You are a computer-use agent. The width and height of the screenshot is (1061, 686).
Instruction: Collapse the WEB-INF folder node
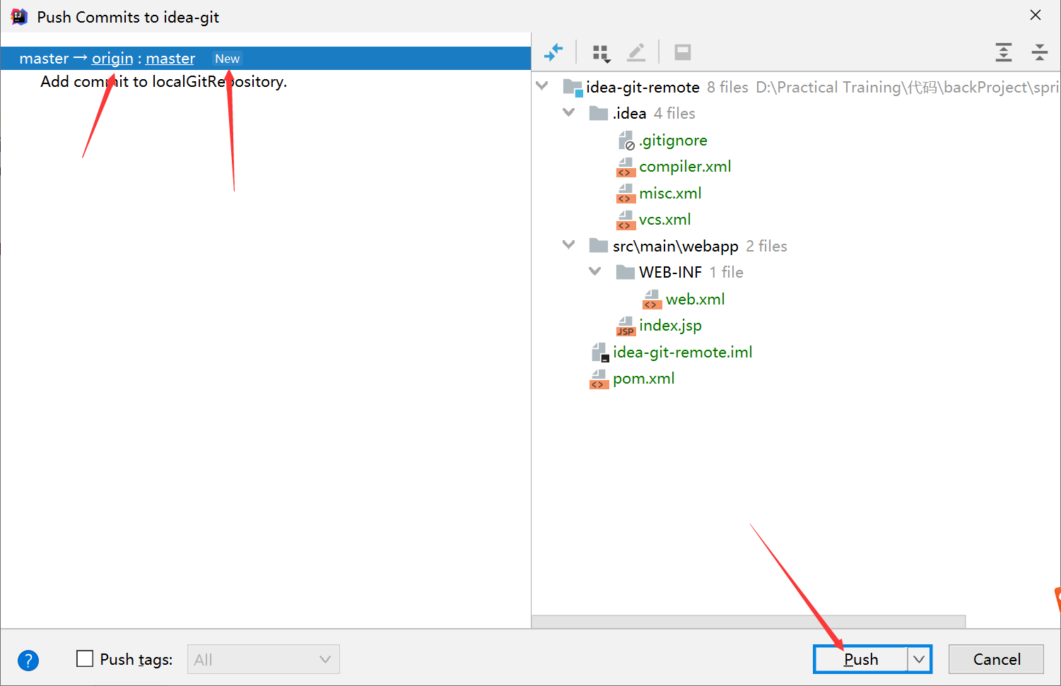tap(595, 271)
